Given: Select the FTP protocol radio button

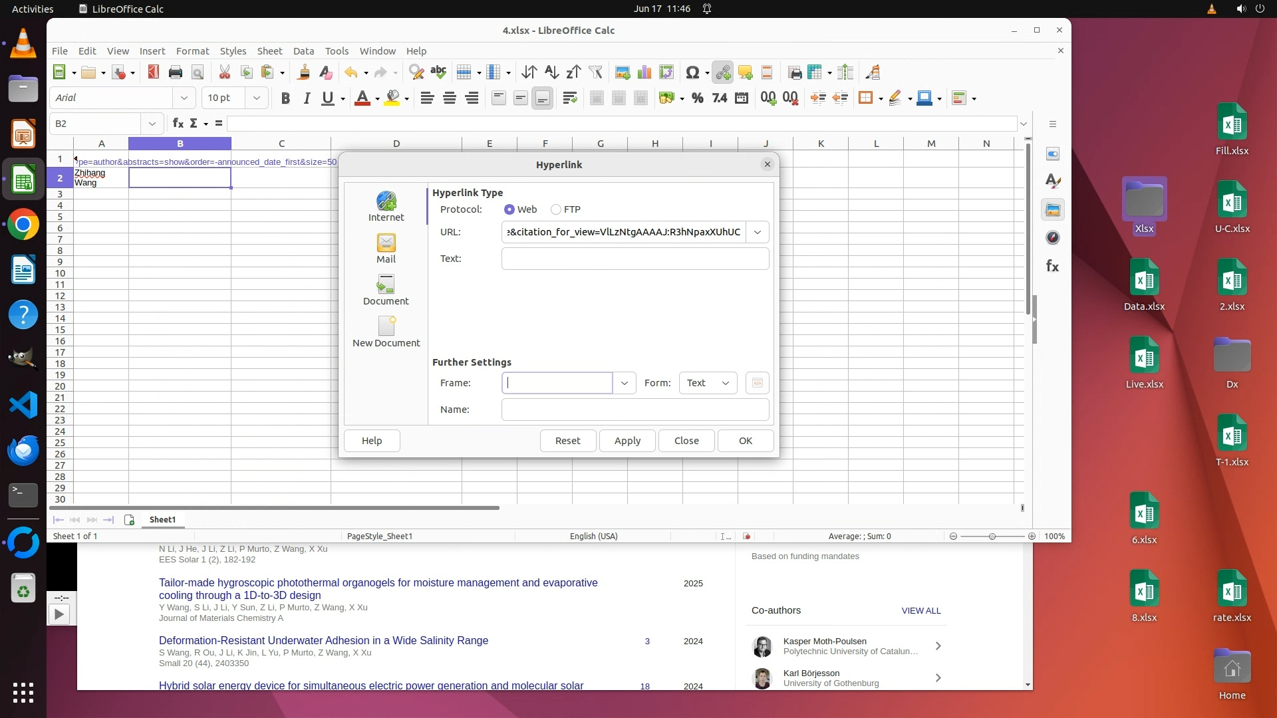Looking at the screenshot, I should (x=556, y=209).
